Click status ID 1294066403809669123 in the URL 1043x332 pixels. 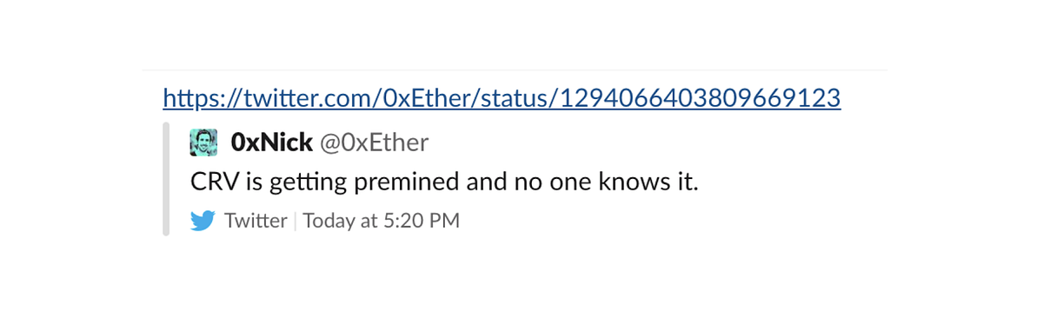point(700,98)
